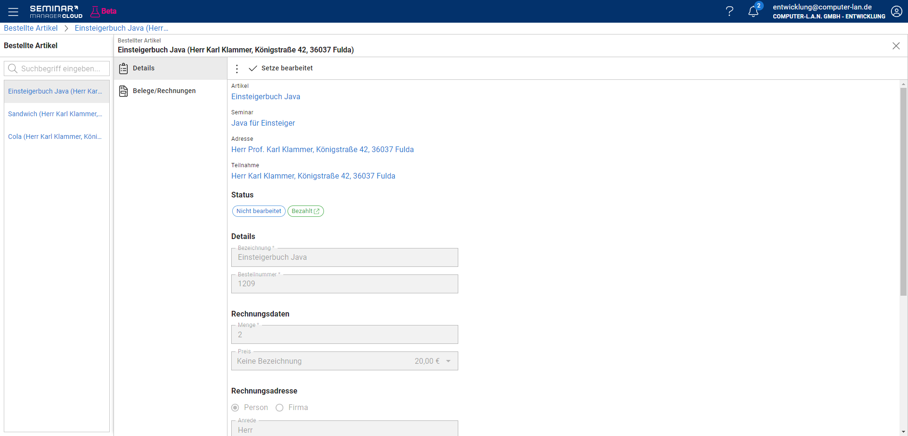The image size is (908, 436).
Task: Open the three-dot more actions menu
Action: pyautogui.click(x=237, y=68)
